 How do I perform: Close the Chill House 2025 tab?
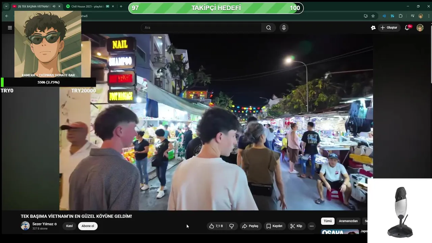coord(113,6)
